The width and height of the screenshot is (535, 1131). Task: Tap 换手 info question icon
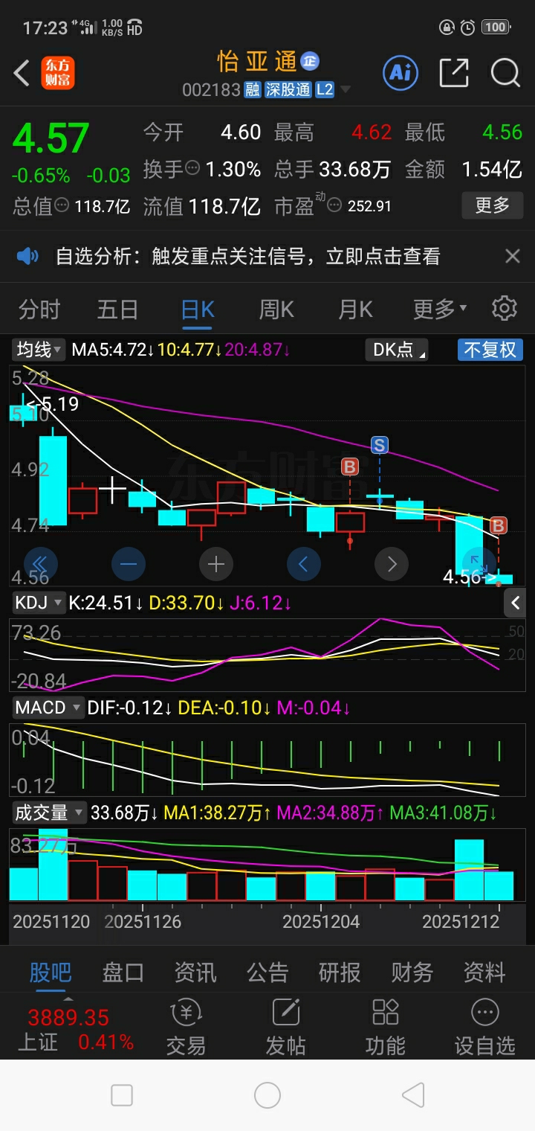[192, 168]
